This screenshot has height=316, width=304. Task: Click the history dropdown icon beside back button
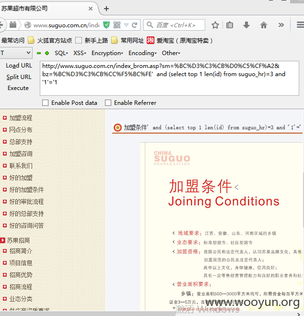pos(13,25)
